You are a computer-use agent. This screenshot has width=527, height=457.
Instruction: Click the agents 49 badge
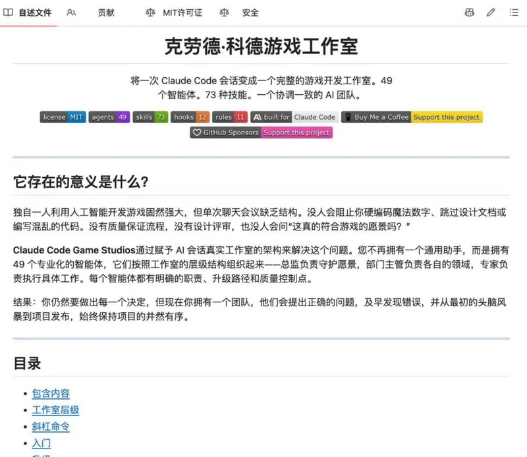pyautogui.click(x=109, y=117)
